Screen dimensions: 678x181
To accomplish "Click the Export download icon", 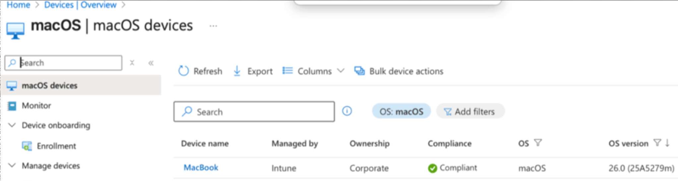I will 237,71.
